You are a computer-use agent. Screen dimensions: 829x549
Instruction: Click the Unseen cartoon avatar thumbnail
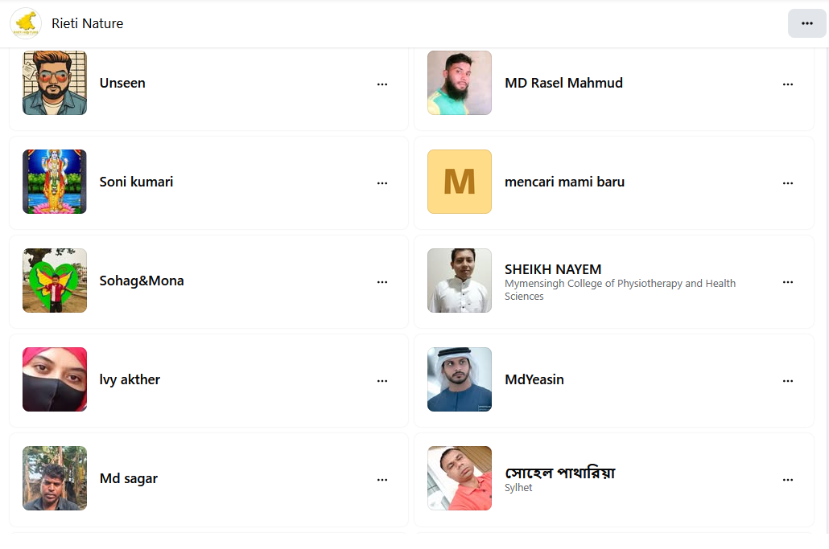click(55, 83)
